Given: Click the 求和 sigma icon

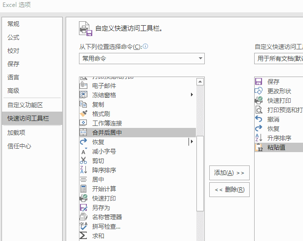Looking at the screenshot, I should pos(83,236).
